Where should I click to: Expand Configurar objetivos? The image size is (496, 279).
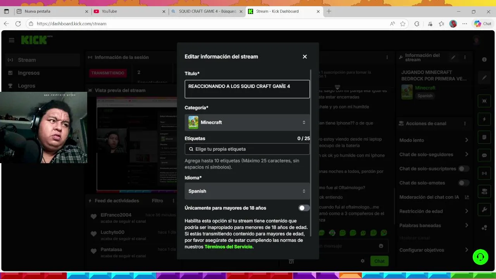tap(434, 250)
